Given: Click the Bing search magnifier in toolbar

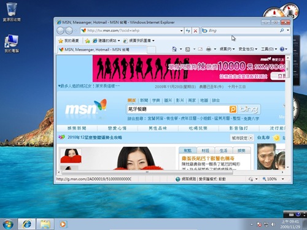Looking at the screenshot, I should coord(282,31).
